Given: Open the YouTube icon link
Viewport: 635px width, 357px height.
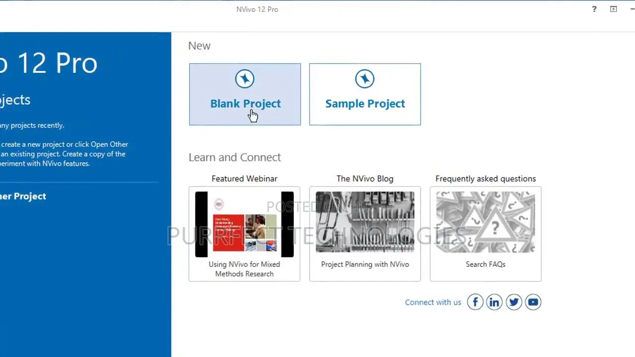Looking at the screenshot, I should 533,302.
